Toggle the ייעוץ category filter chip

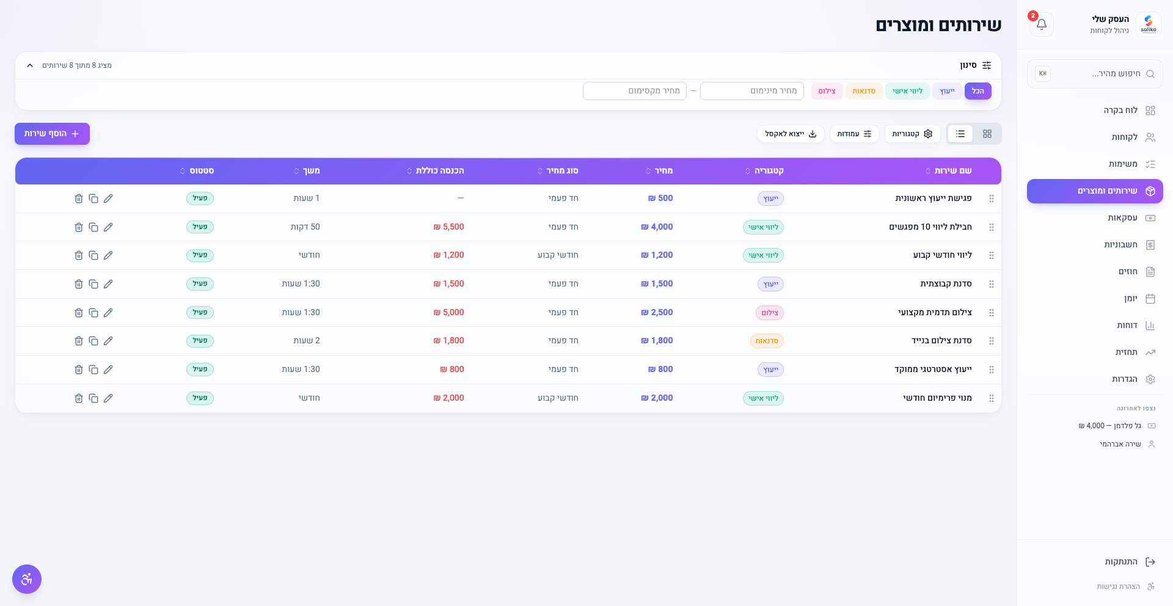[947, 91]
